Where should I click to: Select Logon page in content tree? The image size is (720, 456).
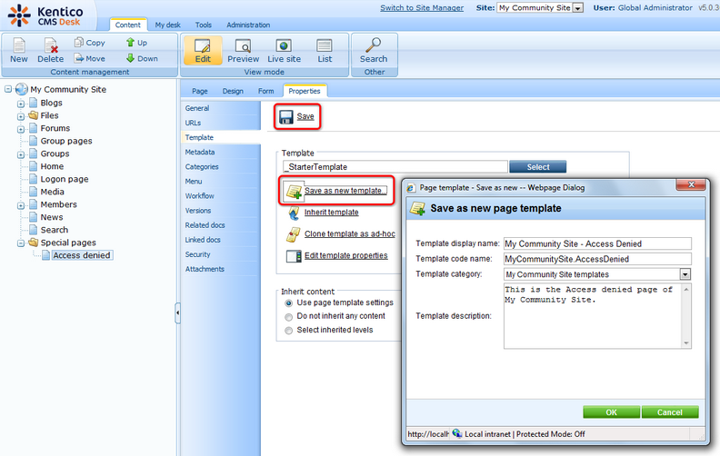coord(65,179)
